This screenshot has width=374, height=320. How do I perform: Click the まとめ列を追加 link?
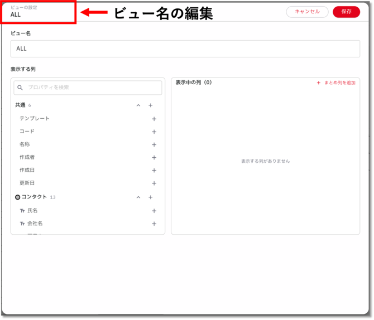pos(336,83)
